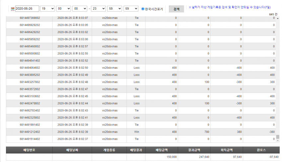Click scrollbar up arrow in results table
Viewport: 282px width, 162px height.
(x=278, y=19)
